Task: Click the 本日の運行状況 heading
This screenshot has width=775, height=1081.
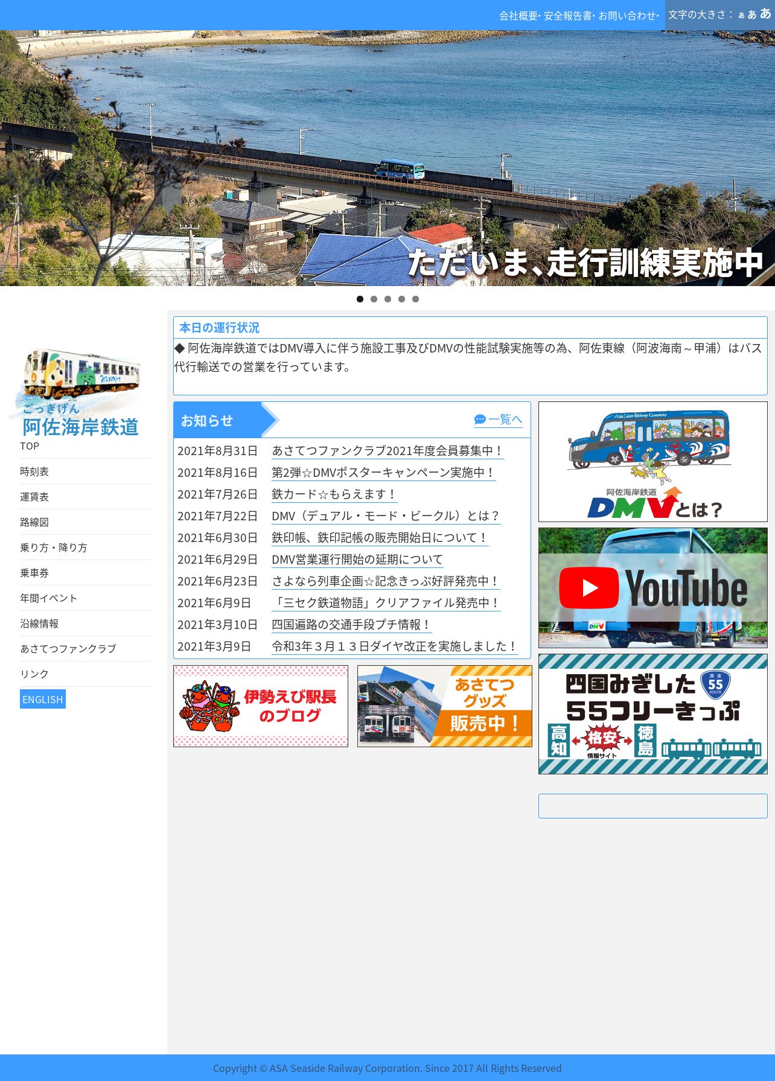Action: click(219, 328)
